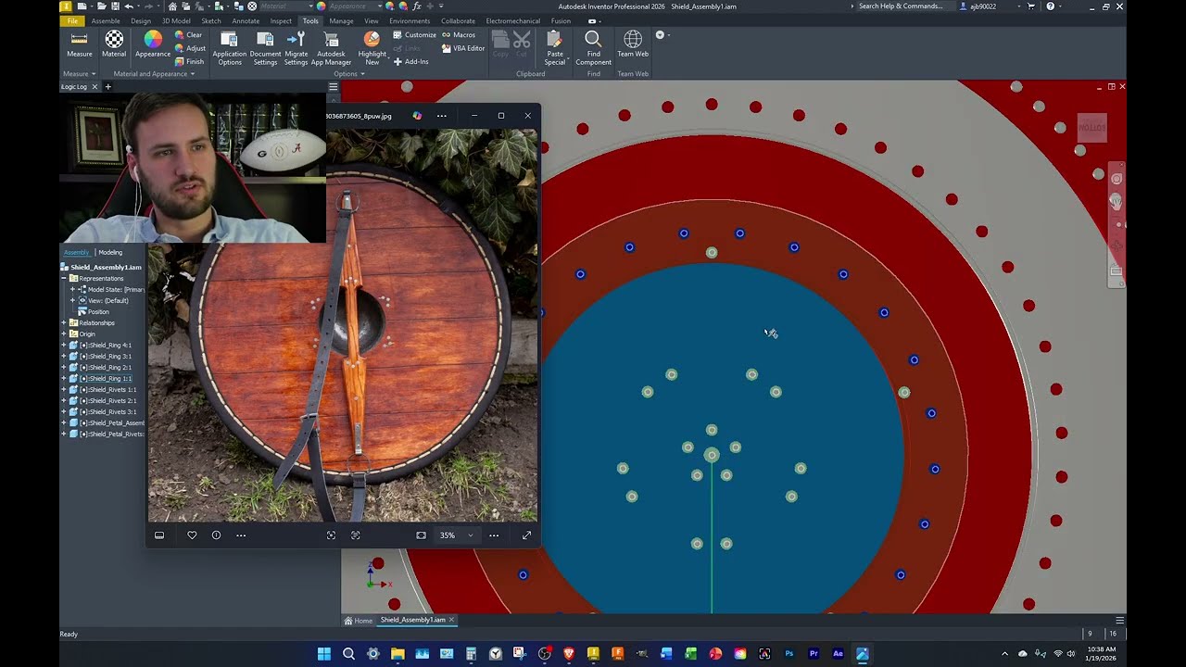Open Customize dialog
This screenshot has height=667, width=1186.
click(x=414, y=35)
